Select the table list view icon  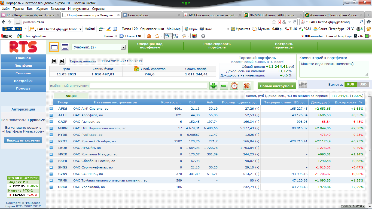(x=65, y=47)
